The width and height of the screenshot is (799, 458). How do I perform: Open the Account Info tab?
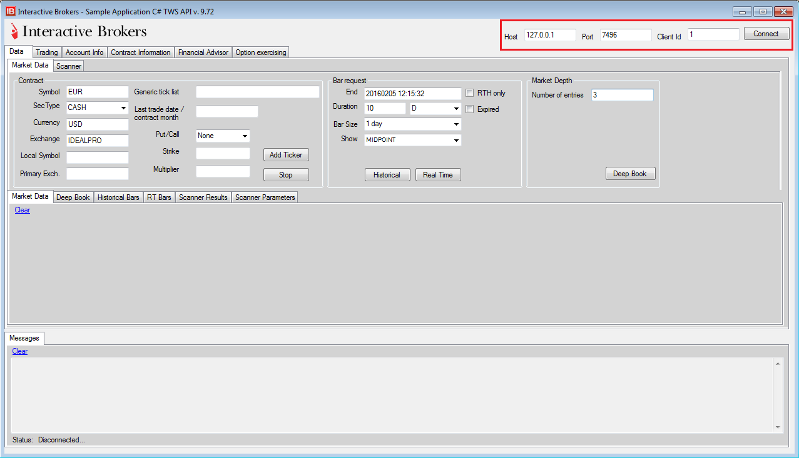(x=84, y=52)
